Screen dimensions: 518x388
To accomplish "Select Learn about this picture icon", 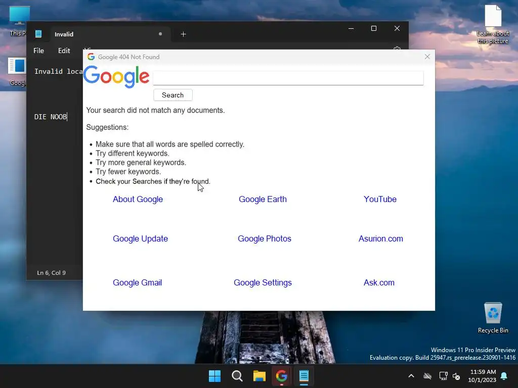I will 493,25.
